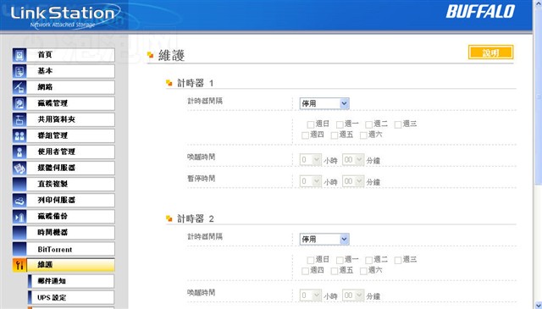Open 計時器 2 interval dropdown
The height and width of the screenshot is (309, 542).
(324, 240)
